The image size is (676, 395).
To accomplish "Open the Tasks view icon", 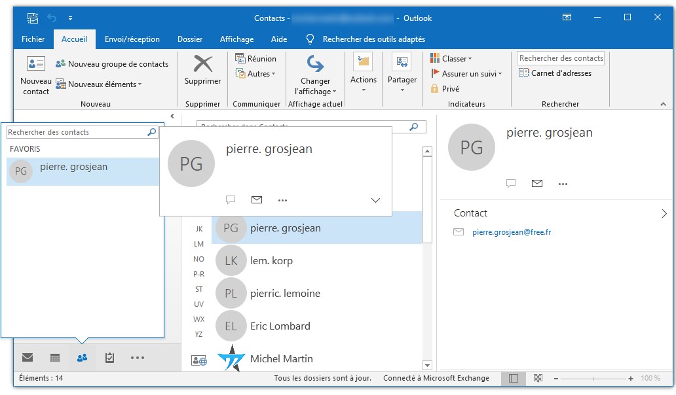I will pos(109,358).
